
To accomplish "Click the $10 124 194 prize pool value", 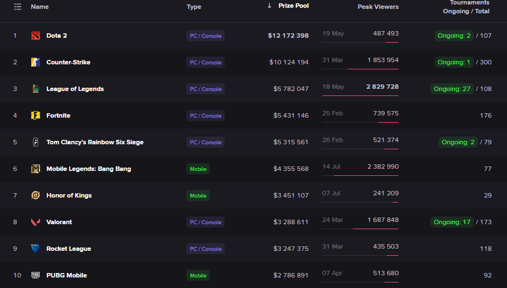I will 289,62.
